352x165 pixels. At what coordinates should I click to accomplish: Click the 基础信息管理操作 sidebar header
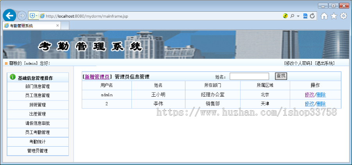35,78
